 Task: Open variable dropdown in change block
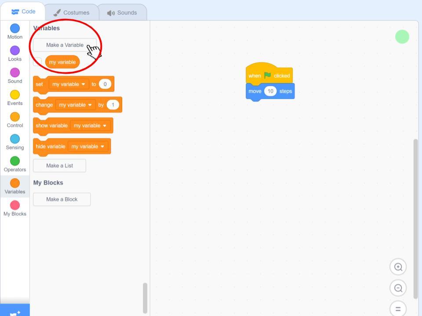[75, 105]
